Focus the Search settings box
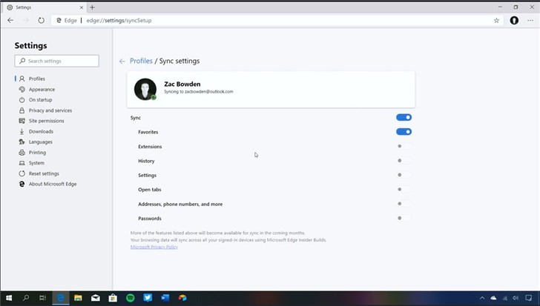540x306 pixels. click(x=57, y=61)
